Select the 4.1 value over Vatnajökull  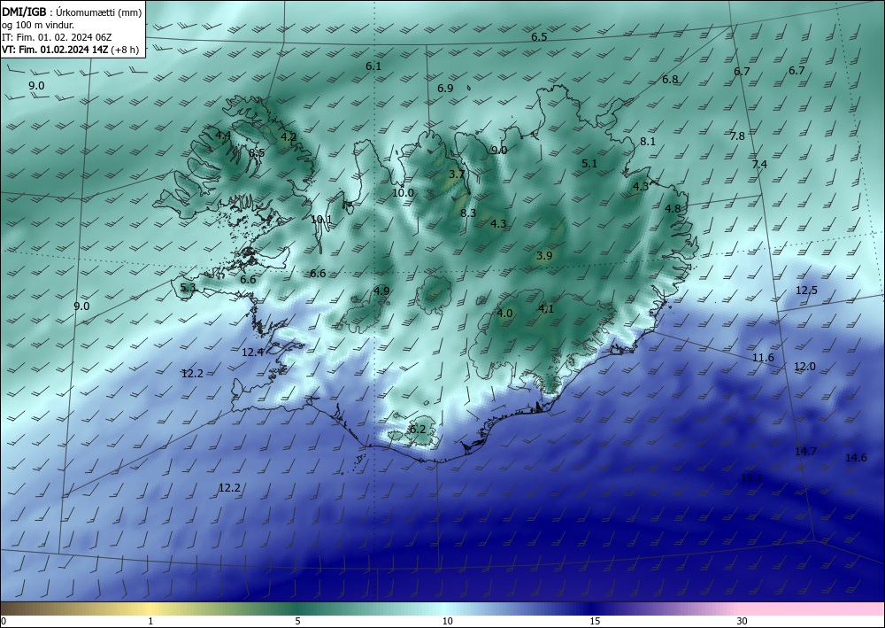coord(546,308)
